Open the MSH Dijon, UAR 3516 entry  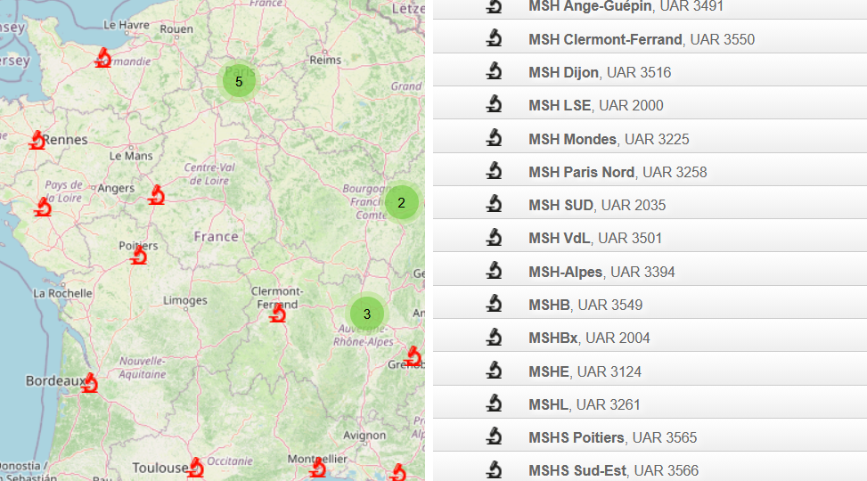point(650,69)
